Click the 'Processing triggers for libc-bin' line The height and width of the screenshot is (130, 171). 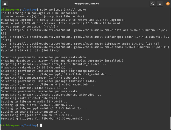click(x=45, y=118)
